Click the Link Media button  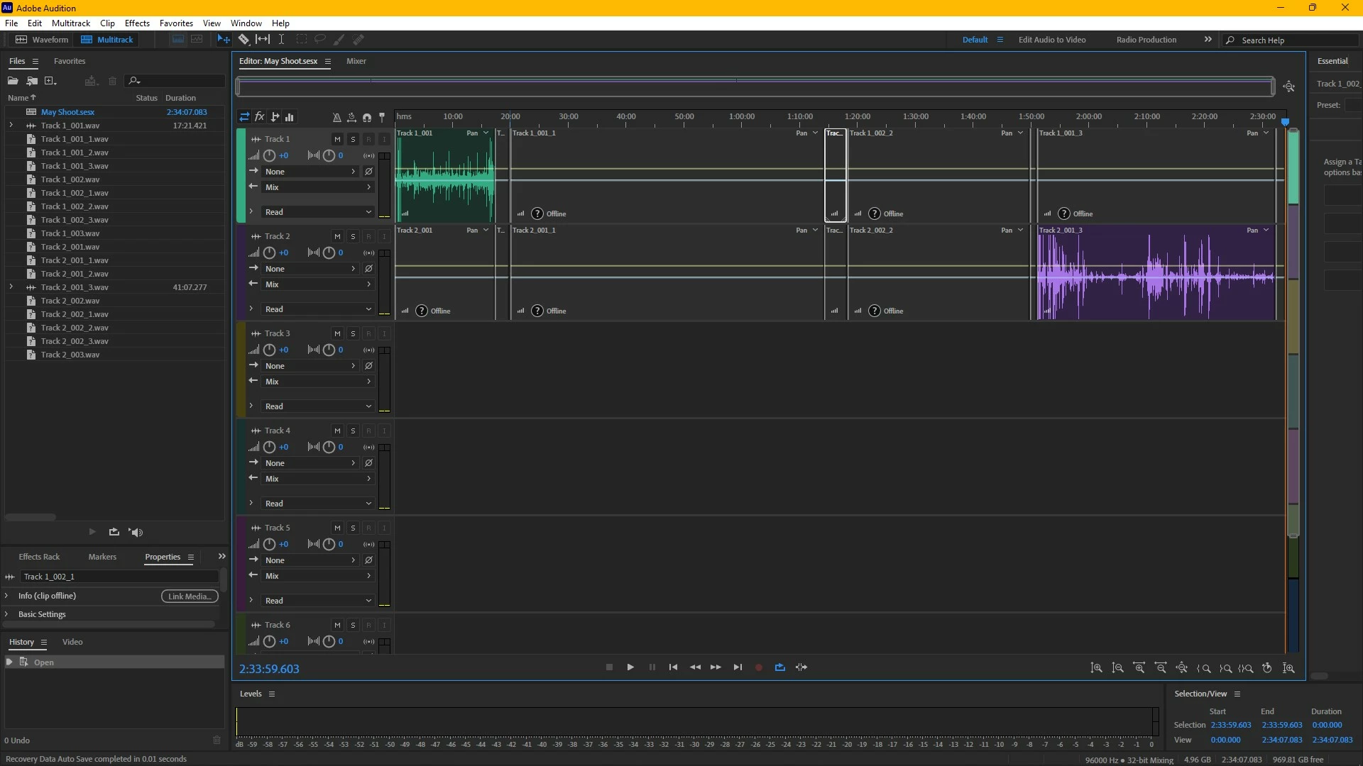189,596
